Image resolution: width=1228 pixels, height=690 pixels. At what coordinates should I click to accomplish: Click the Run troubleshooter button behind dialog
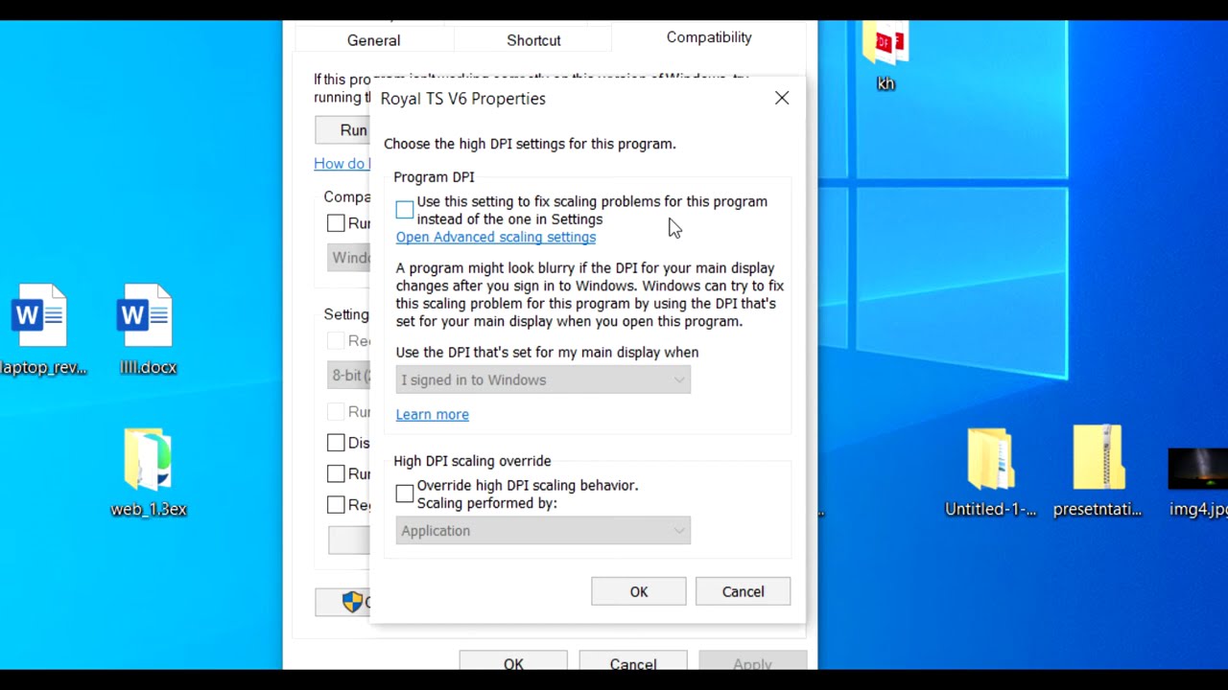[x=343, y=130]
